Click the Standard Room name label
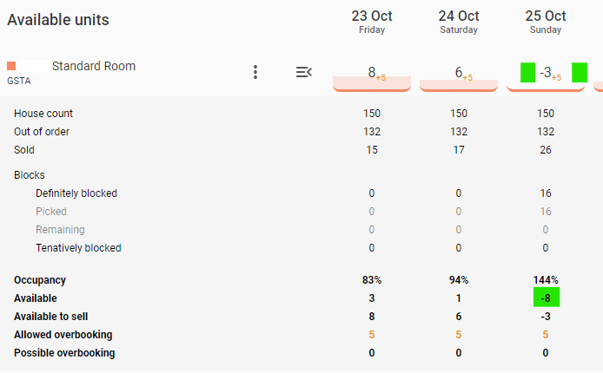The width and height of the screenshot is (603, 373). tap(94, 66)
